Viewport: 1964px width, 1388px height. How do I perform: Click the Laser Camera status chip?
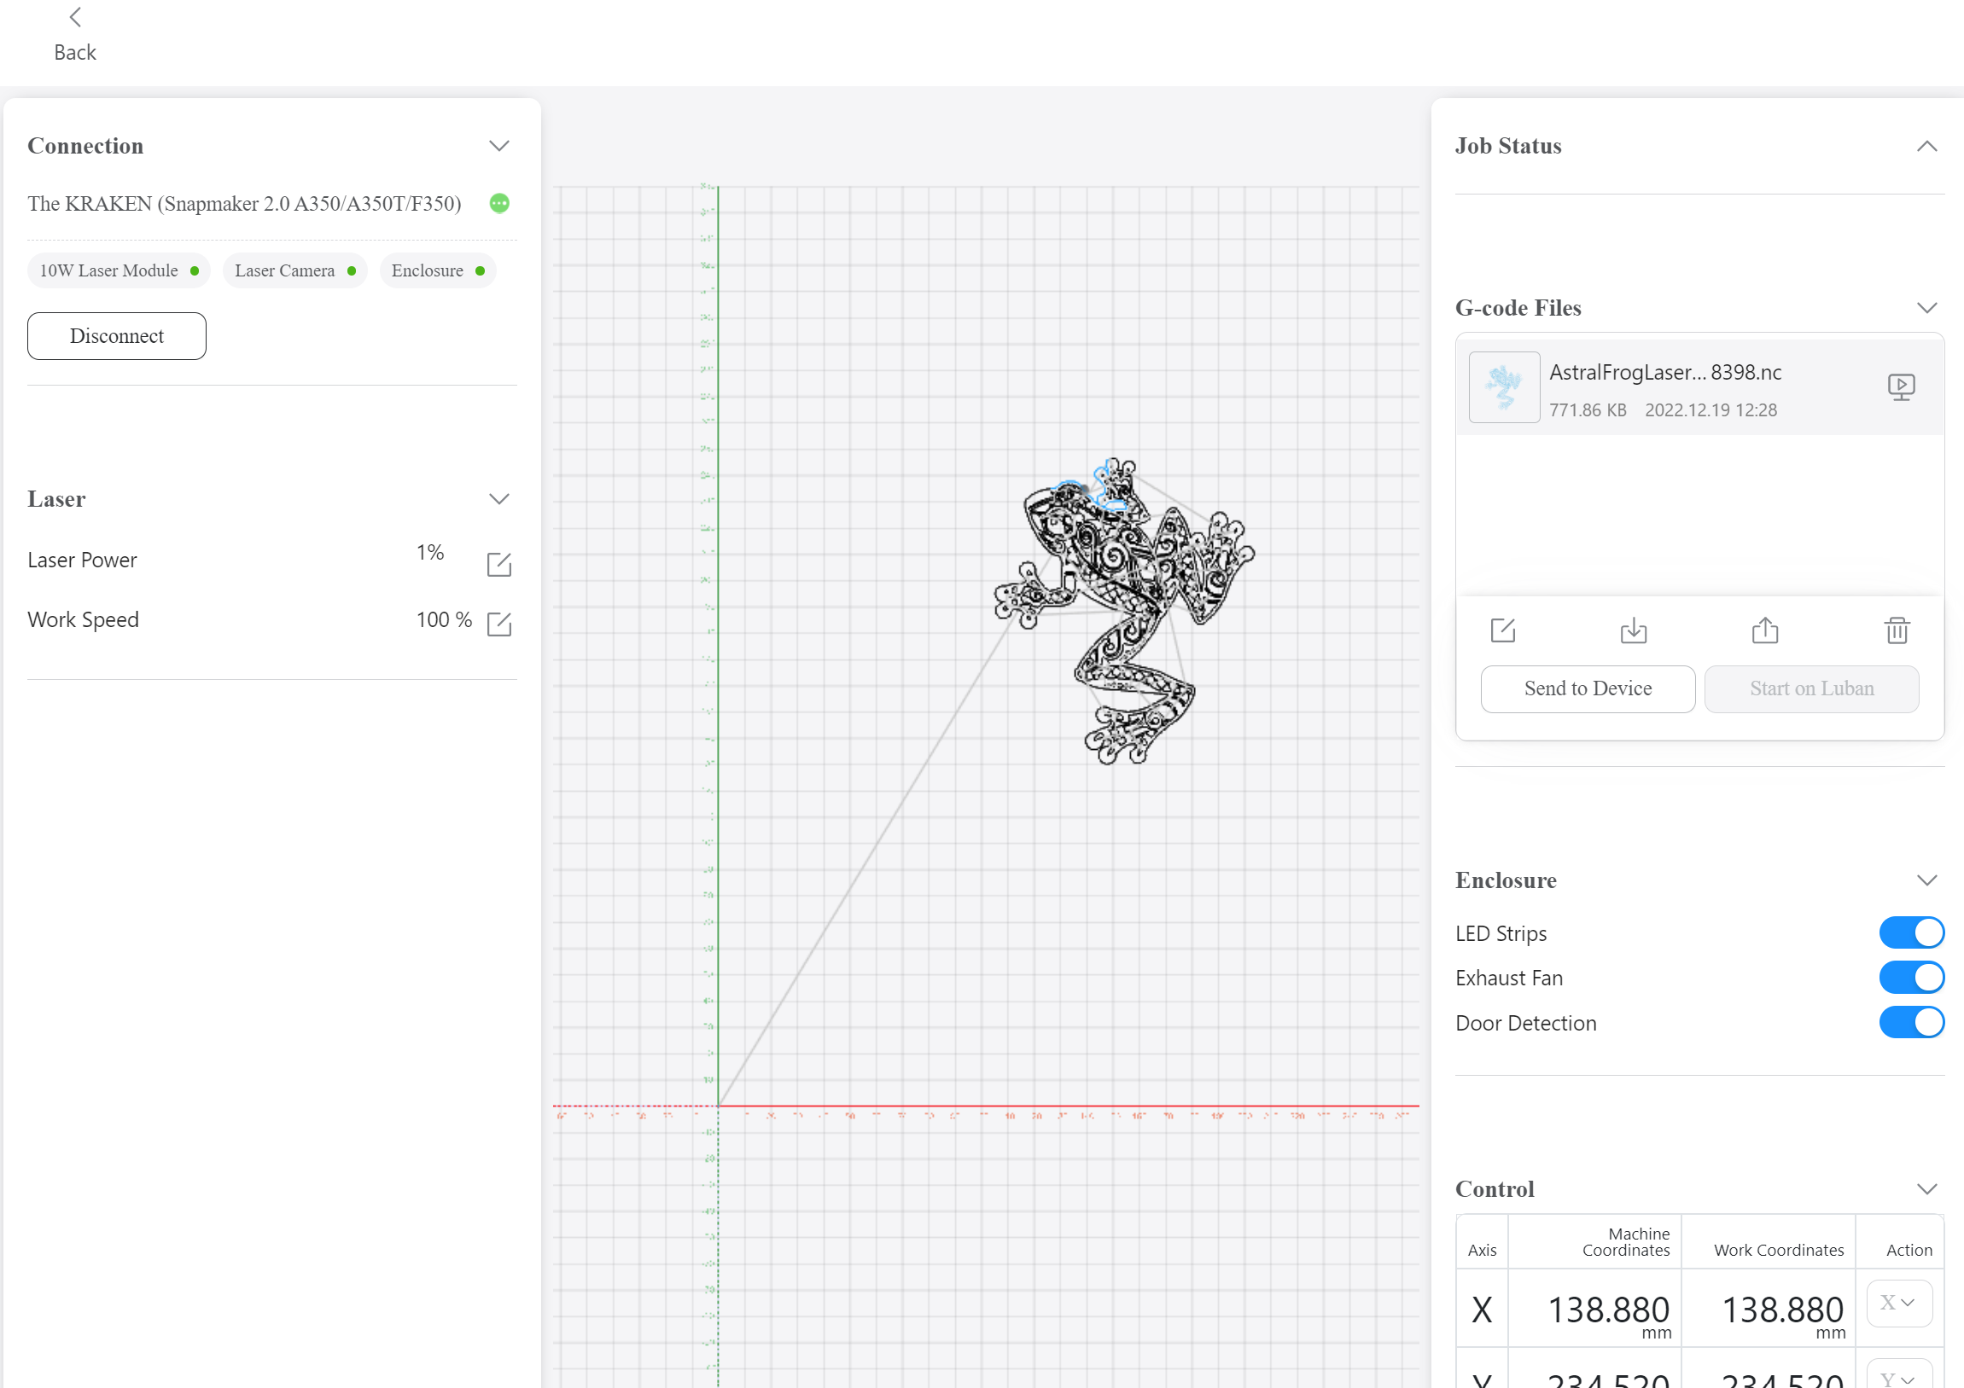click(294, 270)
